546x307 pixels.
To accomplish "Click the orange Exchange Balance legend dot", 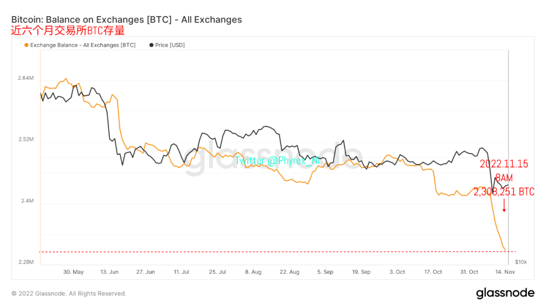I will coord(26,45).
